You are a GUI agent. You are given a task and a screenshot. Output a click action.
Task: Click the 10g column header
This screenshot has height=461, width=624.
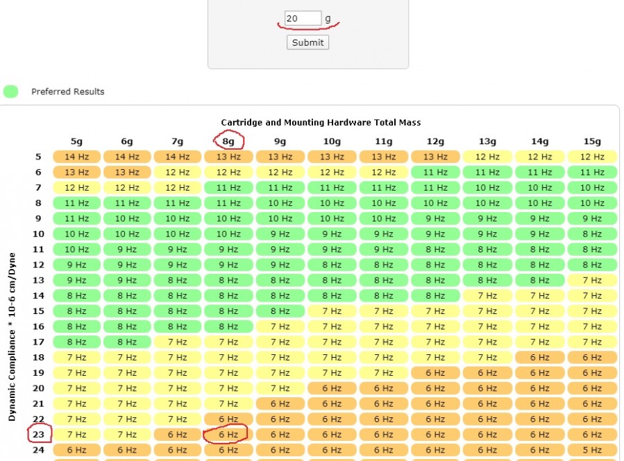tap(332, 141)
